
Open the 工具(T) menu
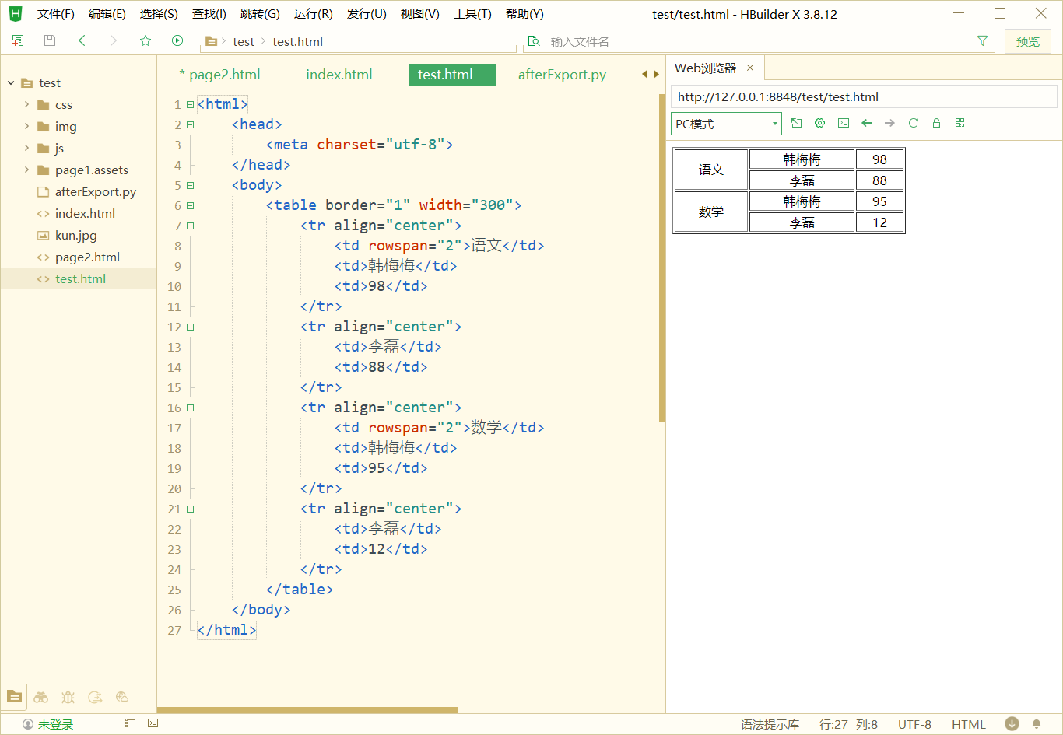473,14
